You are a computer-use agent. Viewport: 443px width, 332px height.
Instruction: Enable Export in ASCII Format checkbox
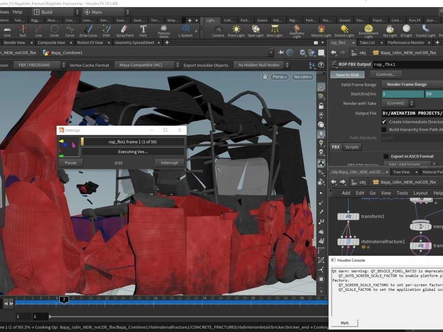386,156
